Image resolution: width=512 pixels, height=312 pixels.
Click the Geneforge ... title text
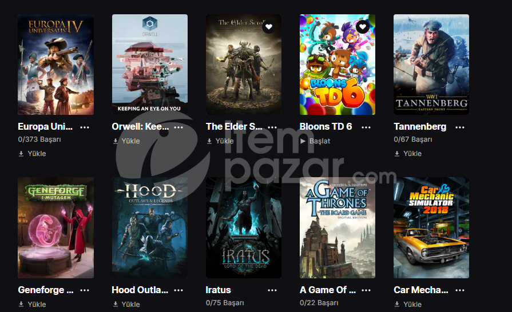[46, 290]
